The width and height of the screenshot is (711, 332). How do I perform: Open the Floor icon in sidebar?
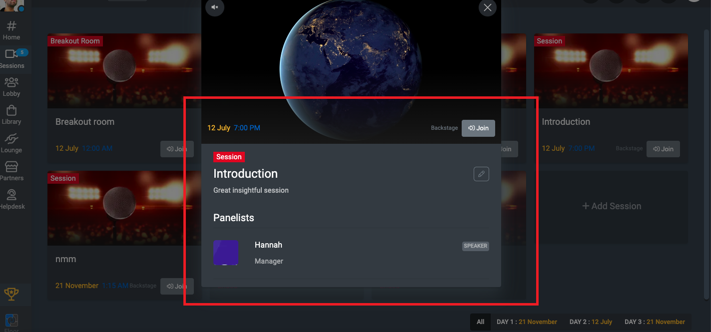(11, 322)
